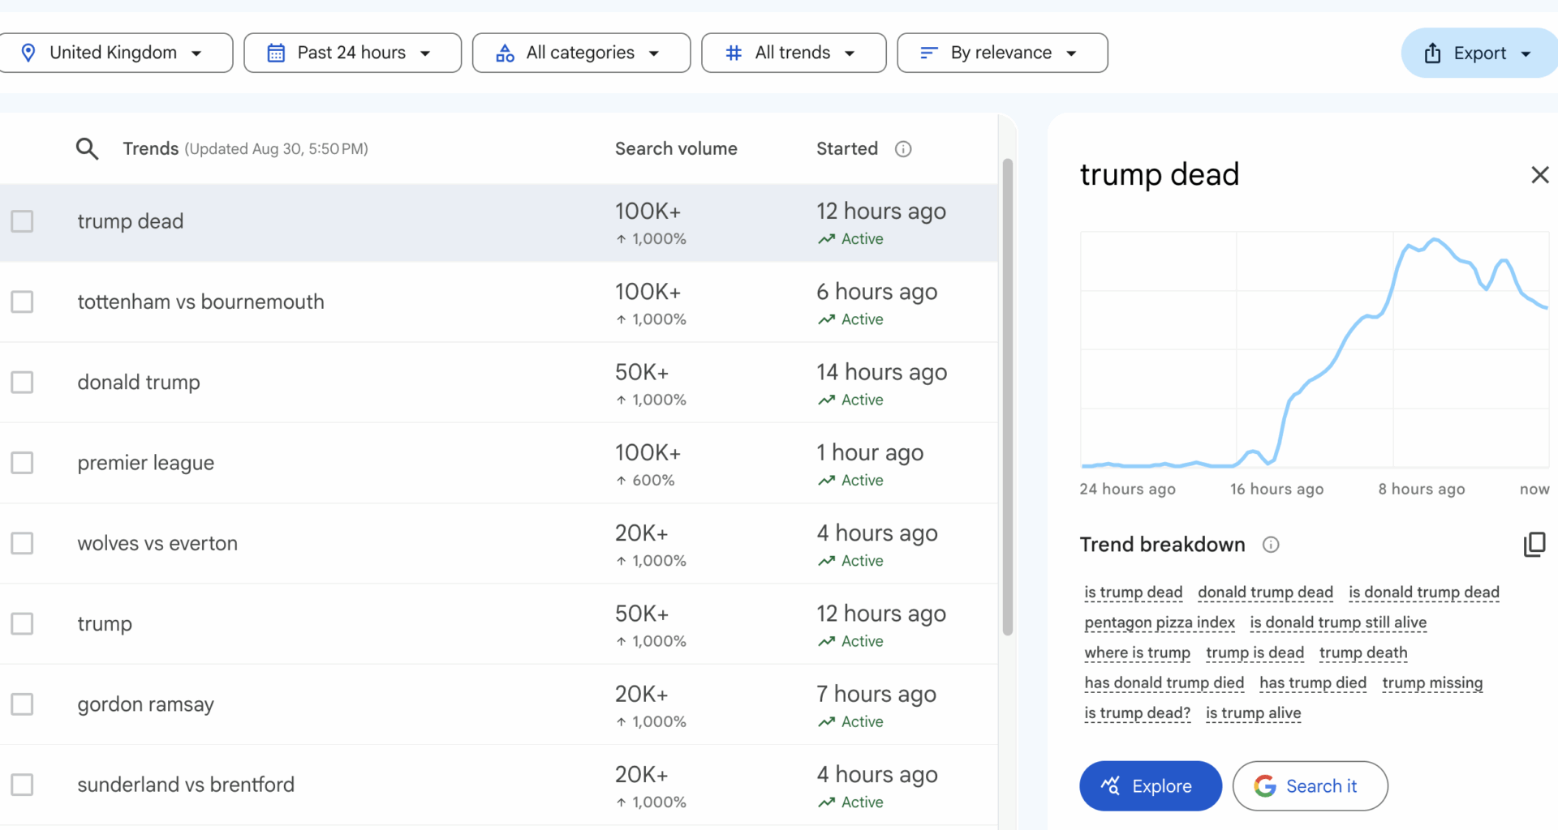The width and height of the screenshot is (1558, 830).
Task: Click the Search it button
Action: pyautogui.click(x=1310, y=785)
